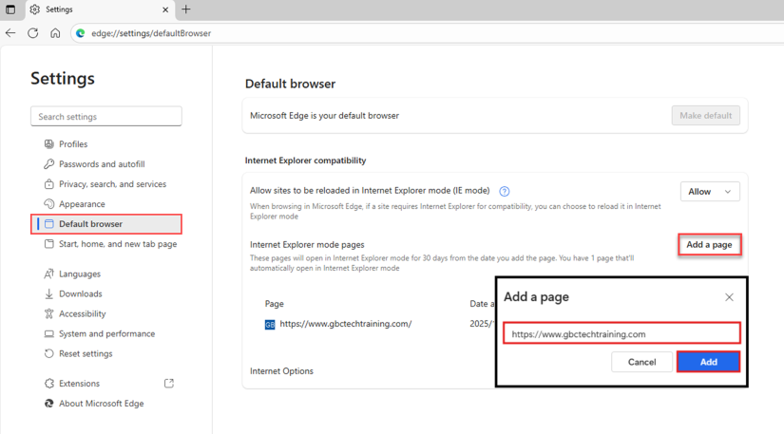Click the external link icon beside Extensions
Viewport: 784px width, 434px height.
point(169,383)
